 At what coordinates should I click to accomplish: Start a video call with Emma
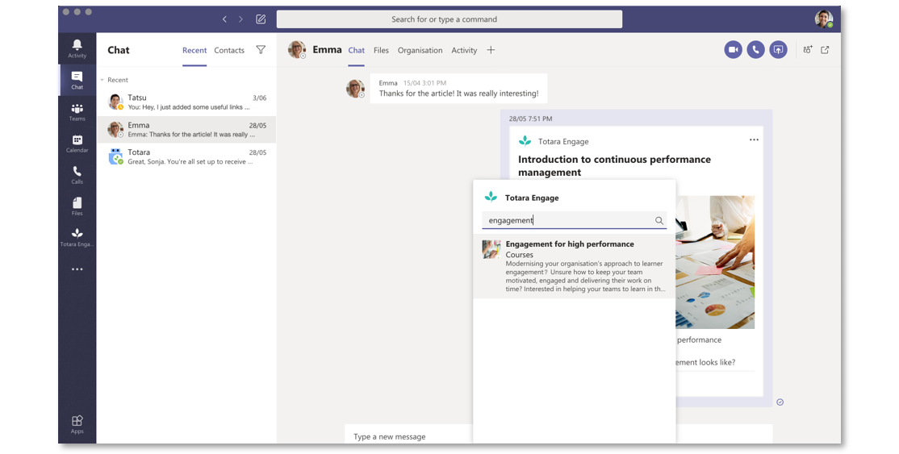click(x=733, y=50)
